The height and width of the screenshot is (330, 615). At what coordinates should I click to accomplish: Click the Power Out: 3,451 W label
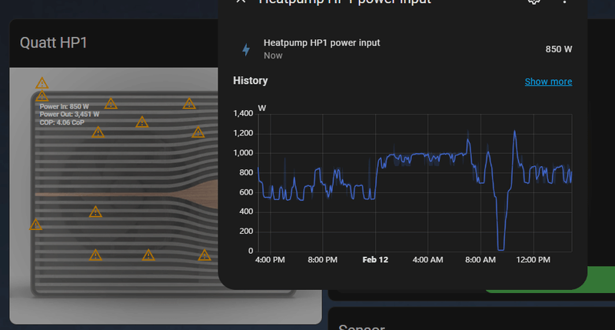pos(69,115)
